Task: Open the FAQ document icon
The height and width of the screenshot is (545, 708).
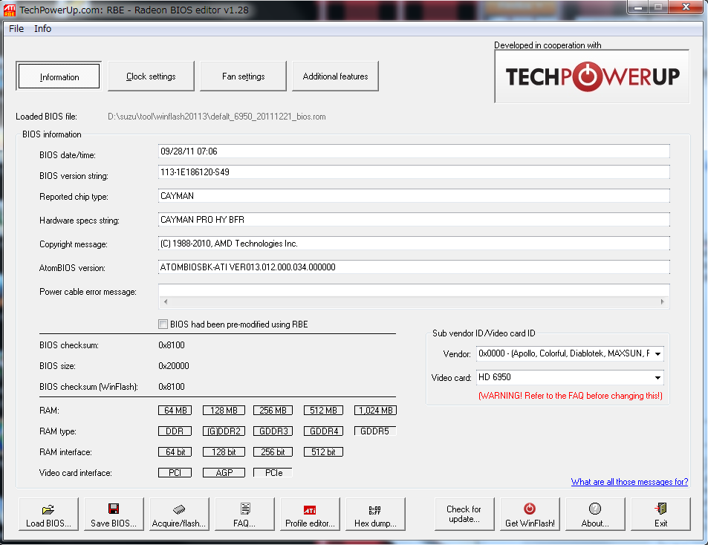Action: (x=244, y=509)
